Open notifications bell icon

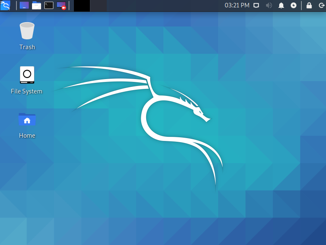[281, 5]
